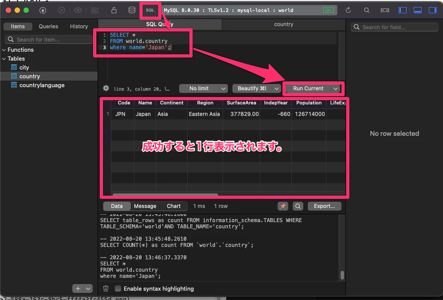Collapse the Functions group

coord(4,50)
